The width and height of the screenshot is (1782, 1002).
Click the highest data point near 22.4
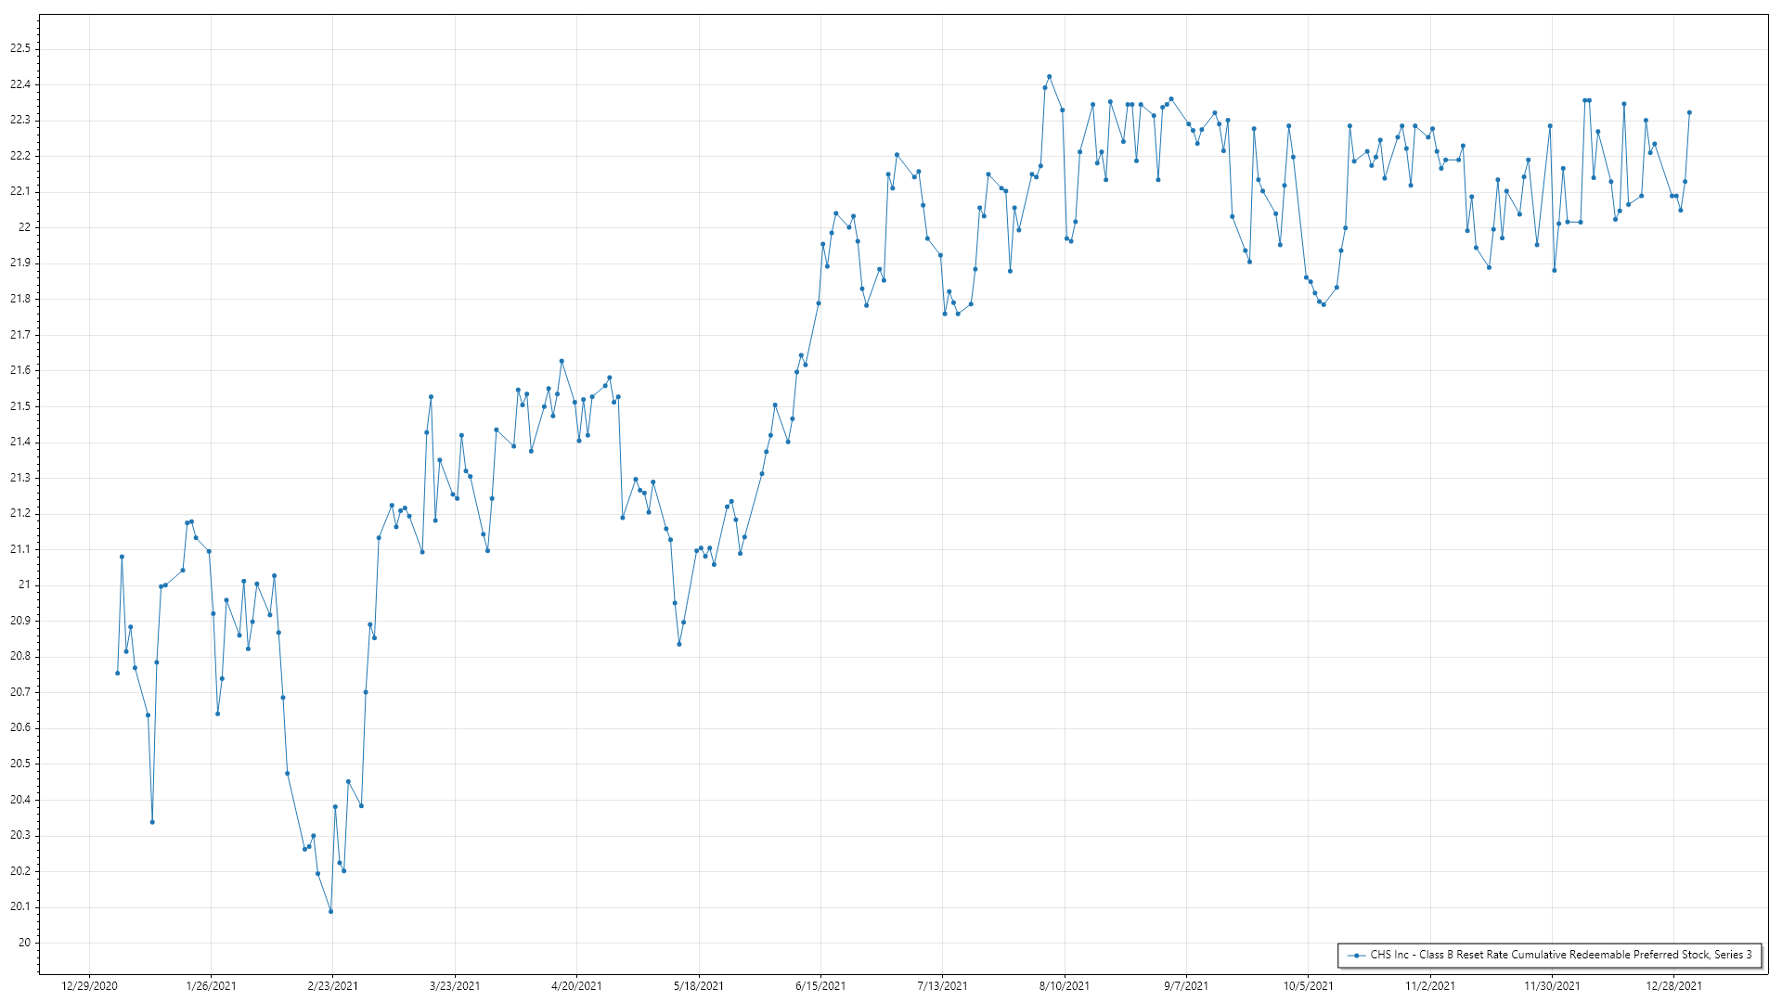(x=1049, y=77)
